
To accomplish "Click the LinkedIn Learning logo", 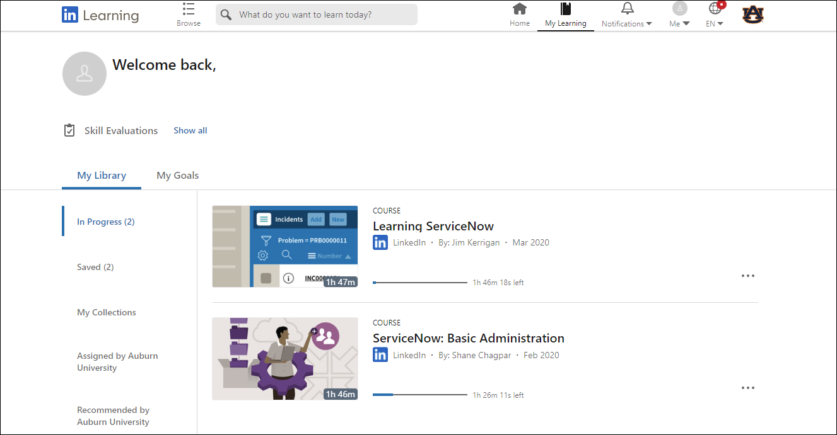I will coord(100,15).
